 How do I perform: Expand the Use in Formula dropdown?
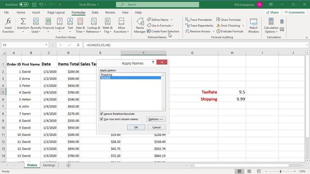(x=172, y=26)
